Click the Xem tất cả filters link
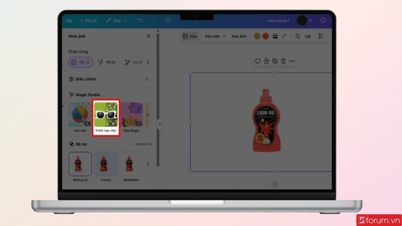 pos(143,144)
